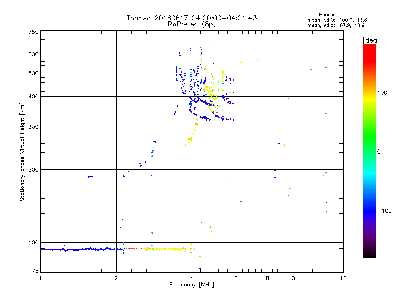The width and height of the screenshot is (404, 303).
Task: Click the 300 tick on the height axis
Action: pyautogui.click(x=33, y=127)
